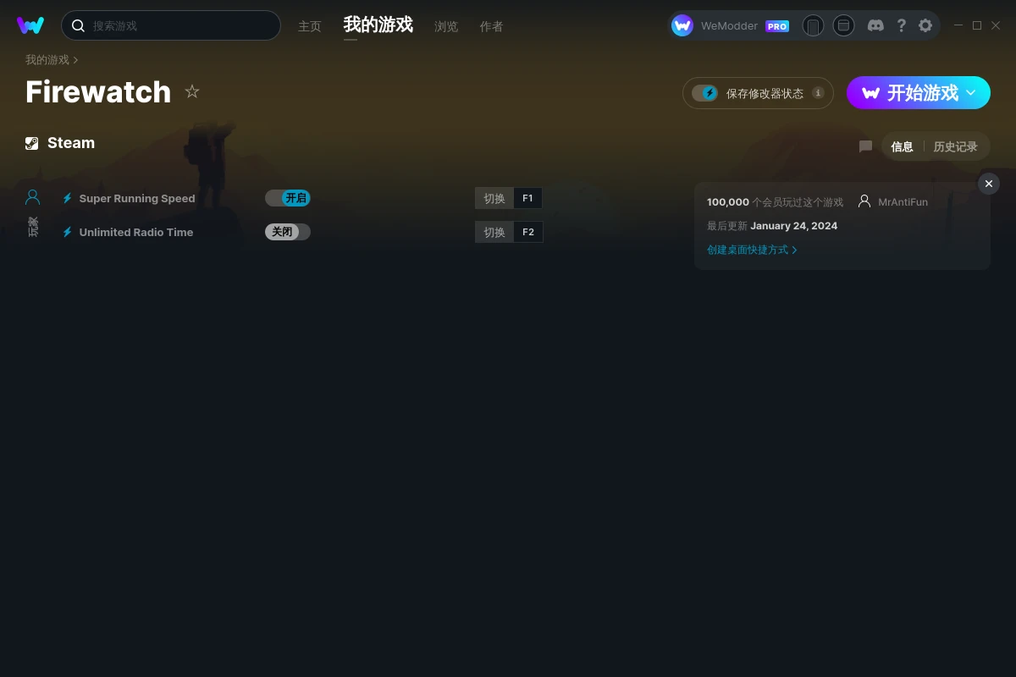Go back via 我的游戏 breadcrumb
Screen dimensions: 1016x677
point(47,60)
